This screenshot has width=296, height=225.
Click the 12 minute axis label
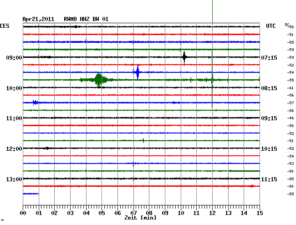click(x=212, y=213)
